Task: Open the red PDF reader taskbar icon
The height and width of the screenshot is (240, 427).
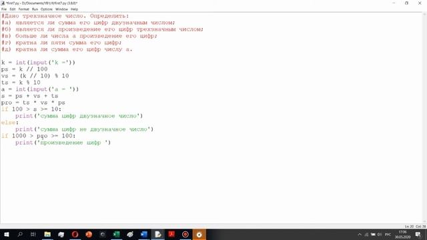Action: tap(171, 234)
